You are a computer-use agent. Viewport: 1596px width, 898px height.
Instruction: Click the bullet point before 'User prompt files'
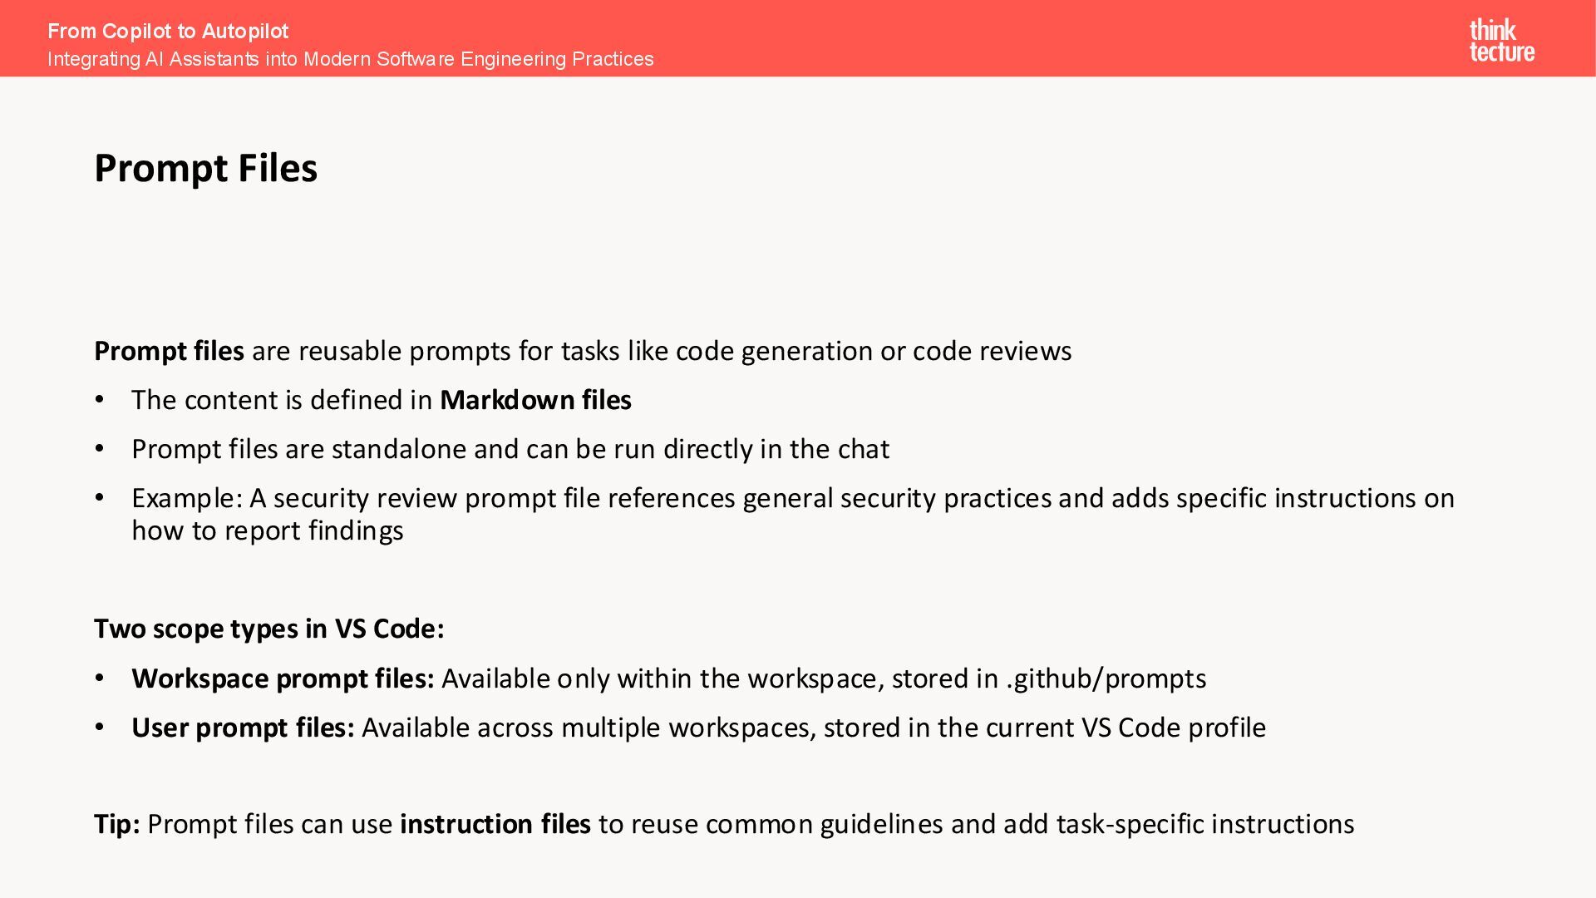100,728
